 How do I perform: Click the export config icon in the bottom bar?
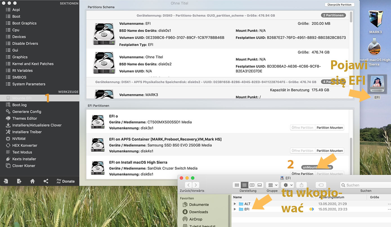click(x=19, y=181)
